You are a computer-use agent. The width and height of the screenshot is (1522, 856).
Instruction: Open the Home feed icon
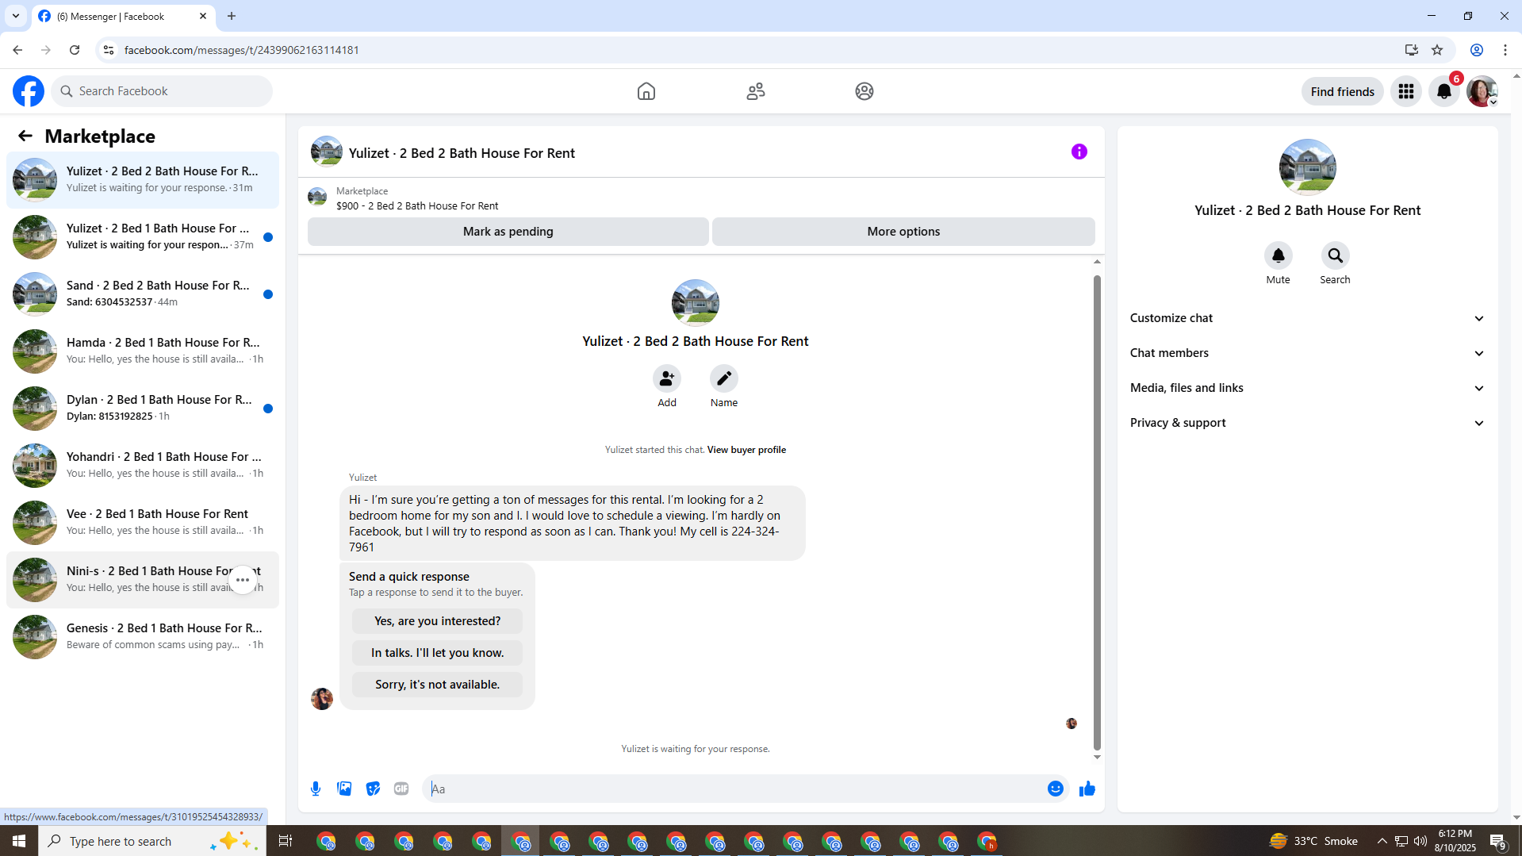[x=646, y=91]
